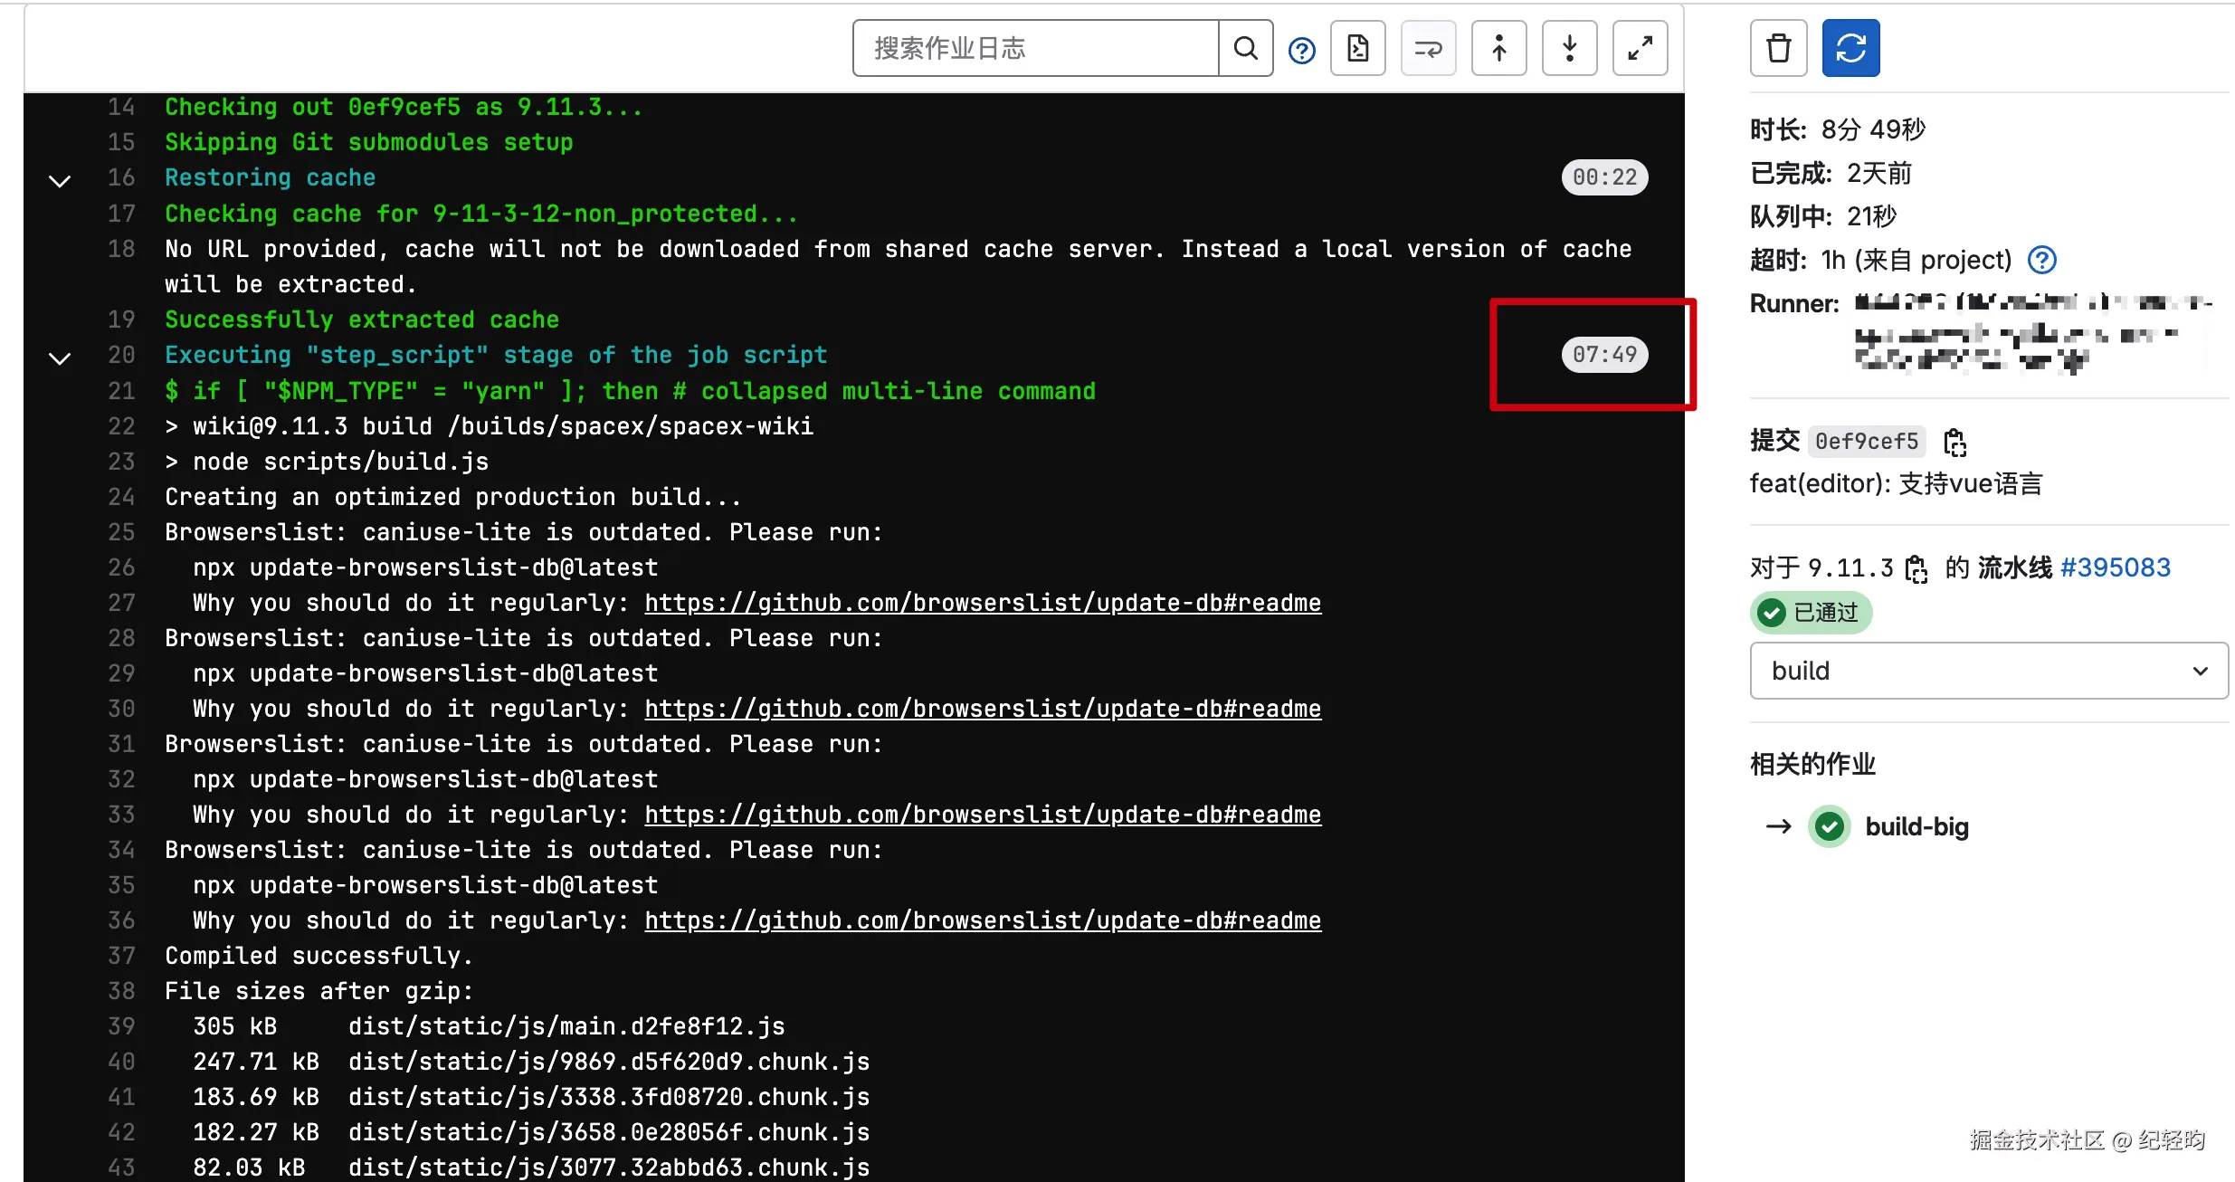The width and height of the screenshot is (2235, 1182).
Task: Open the search help question mark icon
Action: pos(1301,51)
